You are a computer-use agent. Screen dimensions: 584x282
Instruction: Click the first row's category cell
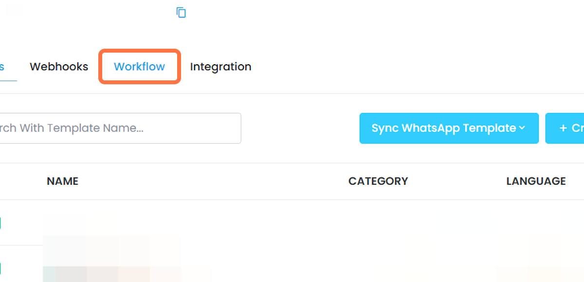tap(378, 224)
